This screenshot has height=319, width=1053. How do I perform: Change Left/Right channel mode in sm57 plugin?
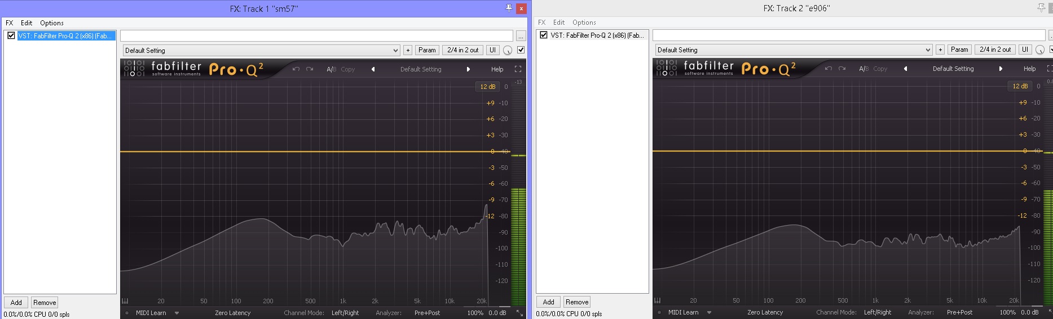tap(345, 313)
